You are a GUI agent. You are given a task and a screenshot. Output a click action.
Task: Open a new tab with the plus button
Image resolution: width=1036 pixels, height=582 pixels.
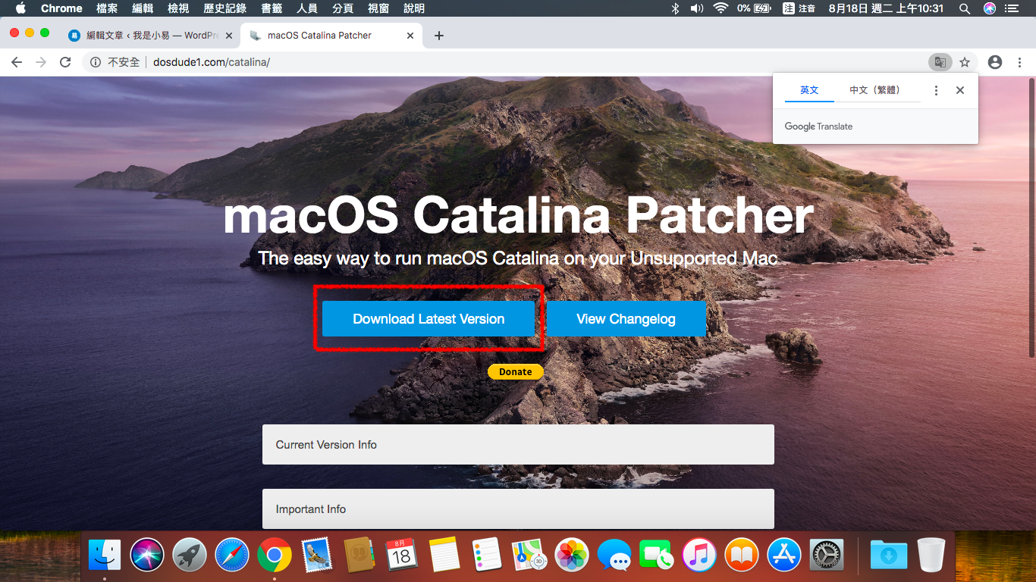click(439, 36)
